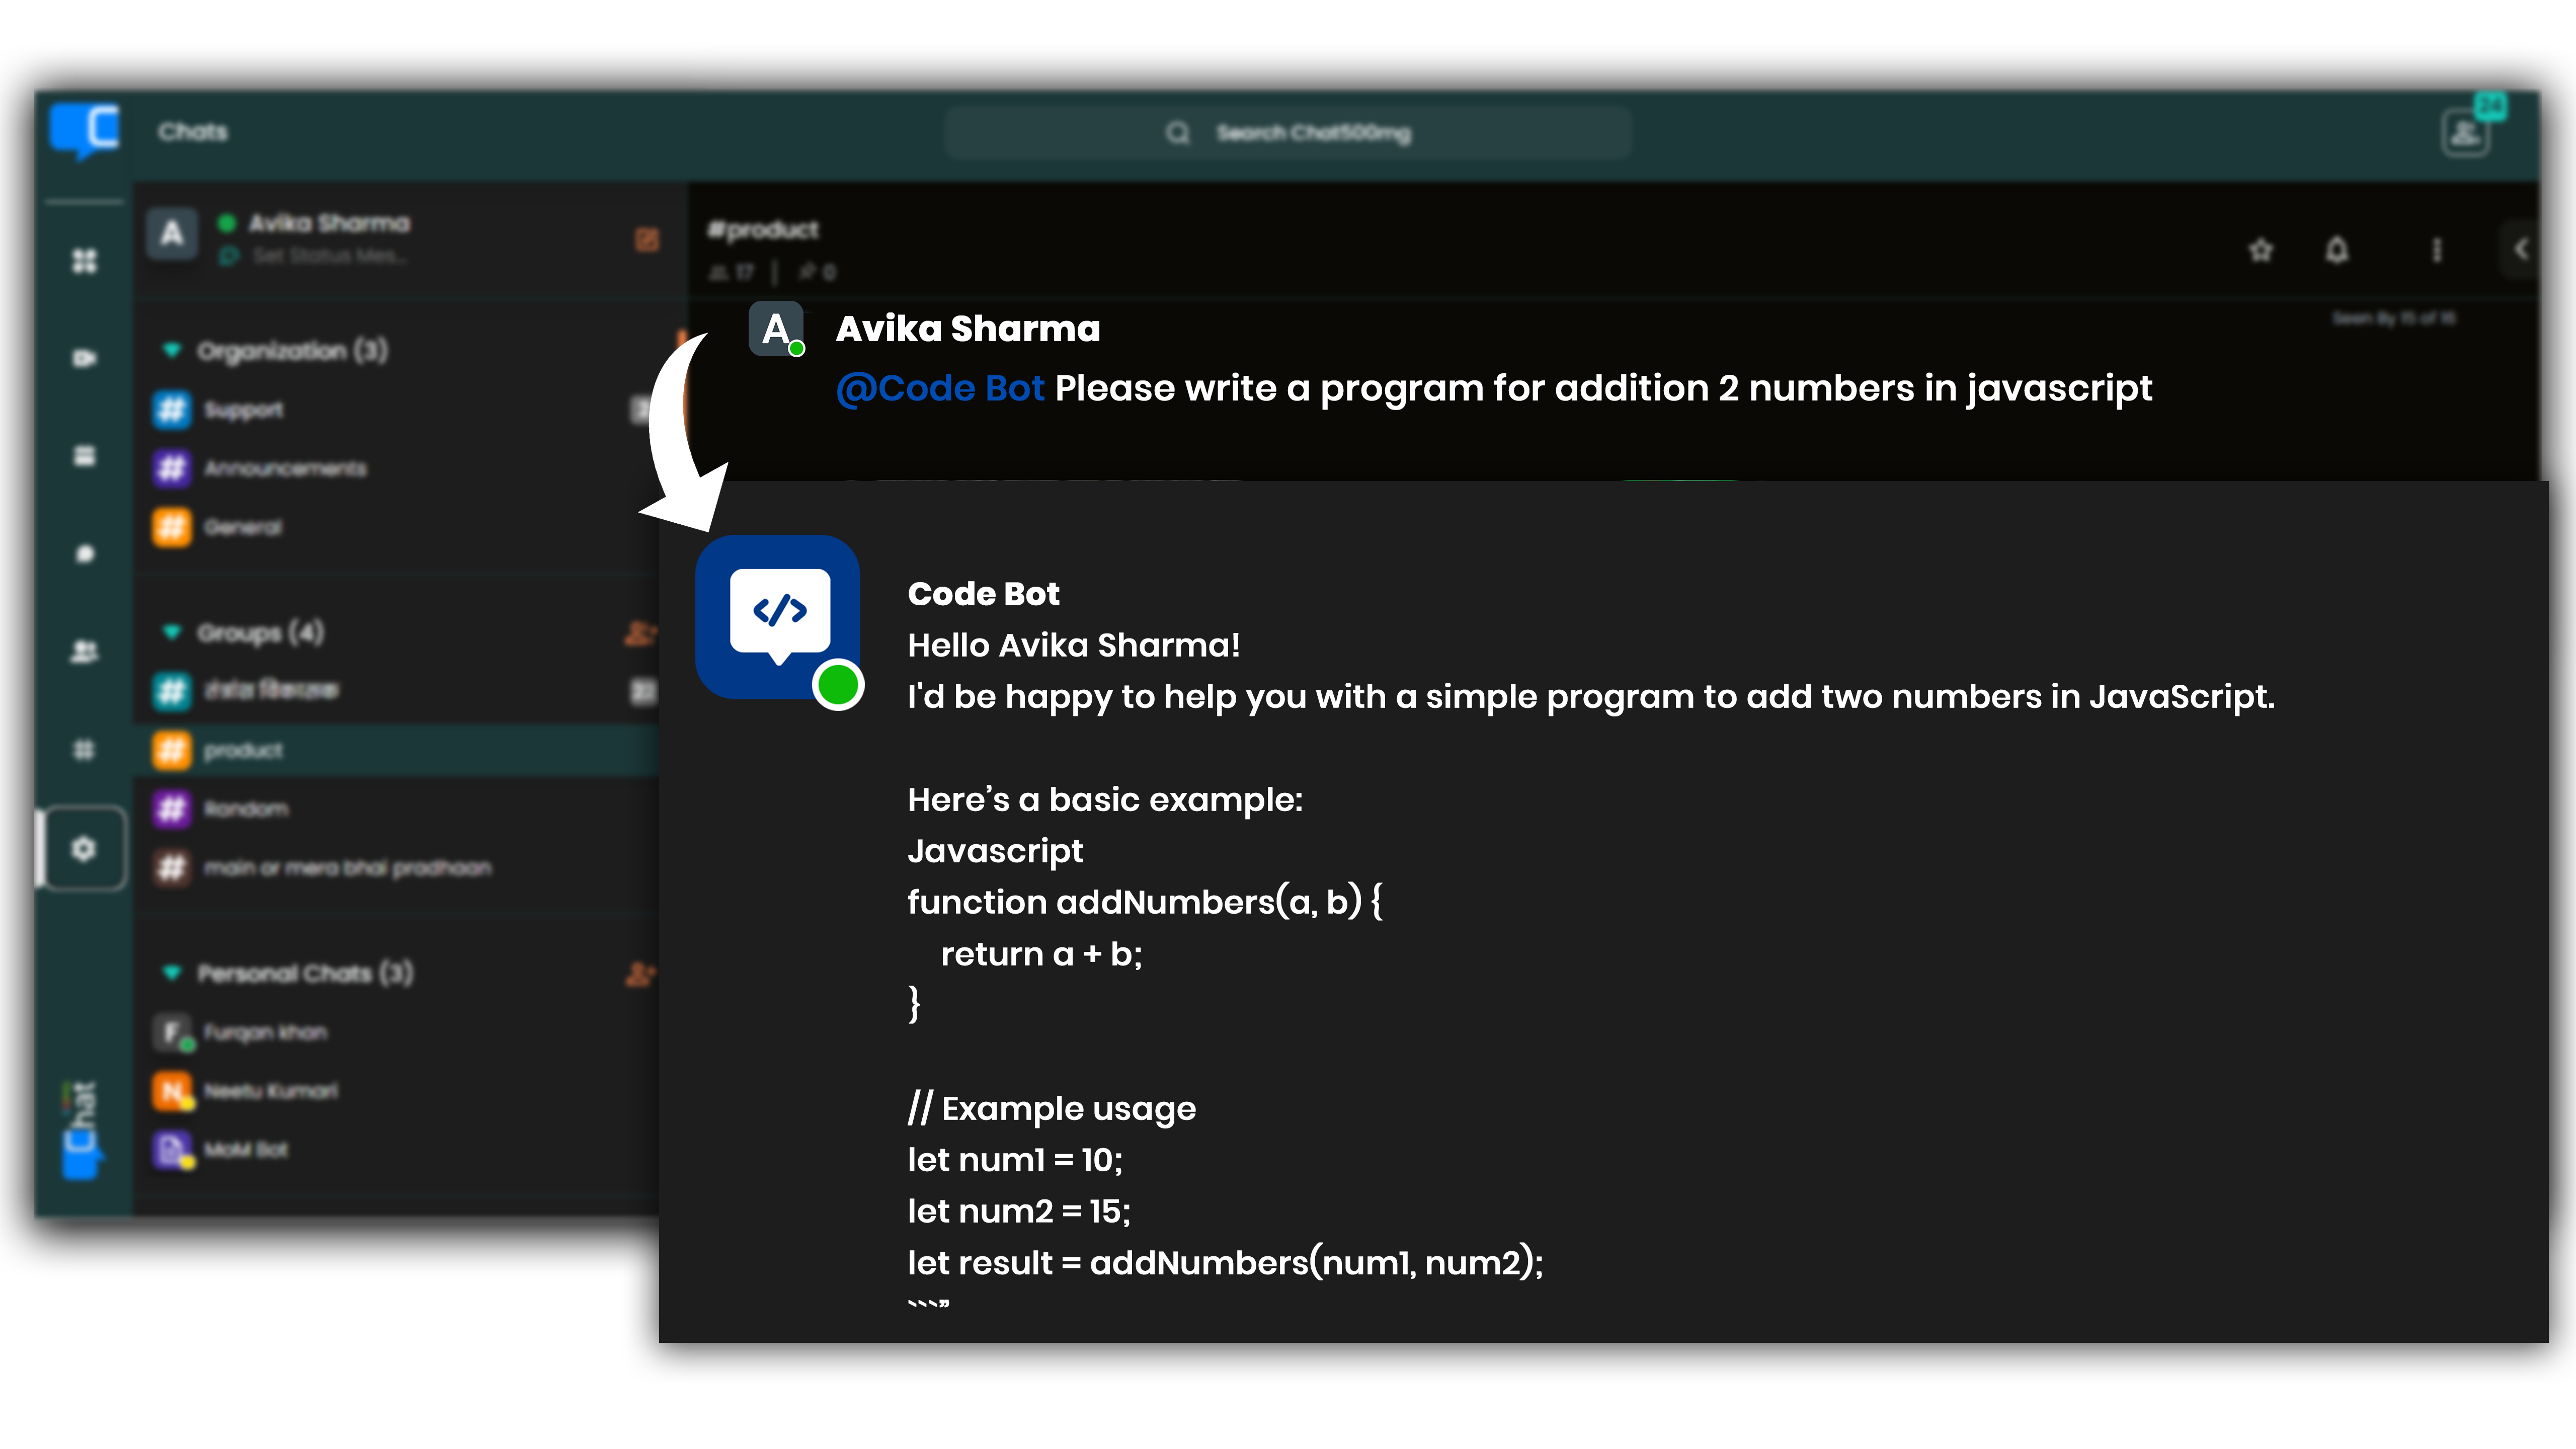The height and width of the screenshot is (1449, 2576).
Task: Collapse the Organization (3) section
Action: pos(172,350)
